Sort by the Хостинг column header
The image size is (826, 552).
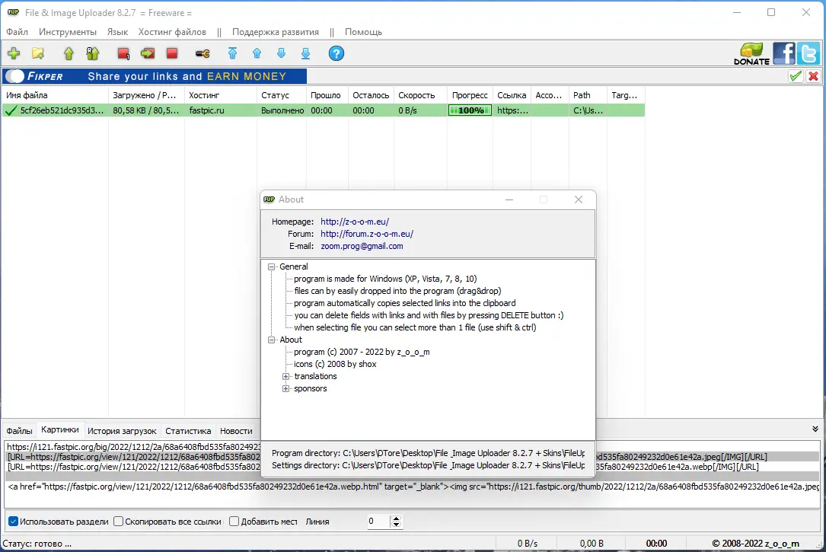[x=221, y=95]
